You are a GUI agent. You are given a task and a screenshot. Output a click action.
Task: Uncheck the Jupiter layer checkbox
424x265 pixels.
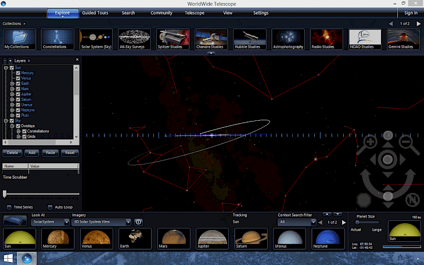point(18,94)
